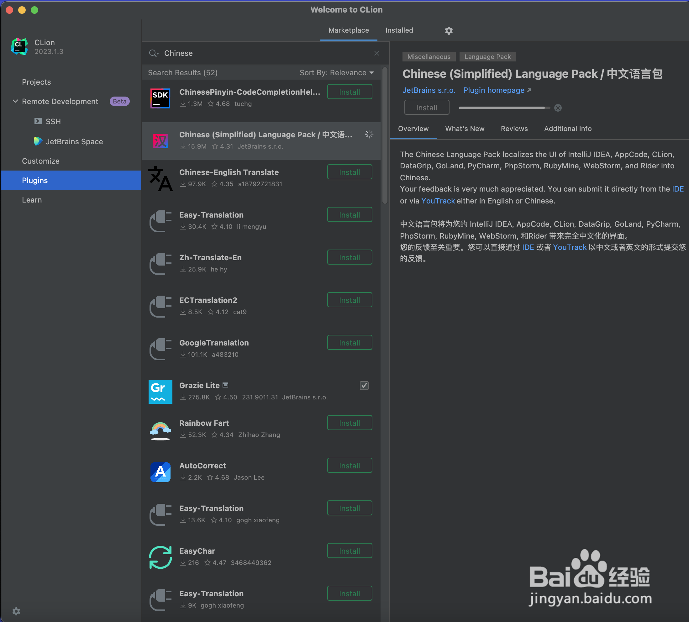
Task: Install Chinese-English Translate plugin
Action: pyautogui.click(x=349, y=172)
